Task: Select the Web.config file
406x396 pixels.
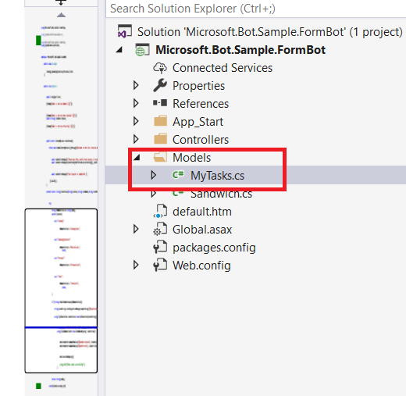Action: (201, 266)
